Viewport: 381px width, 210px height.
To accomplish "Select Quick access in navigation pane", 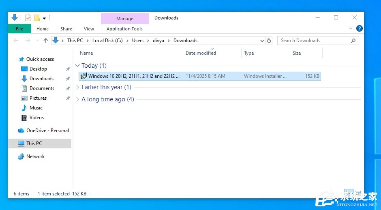I will tap(40, 59).
